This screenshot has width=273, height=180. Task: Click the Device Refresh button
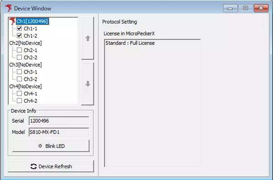pos(51,166)
